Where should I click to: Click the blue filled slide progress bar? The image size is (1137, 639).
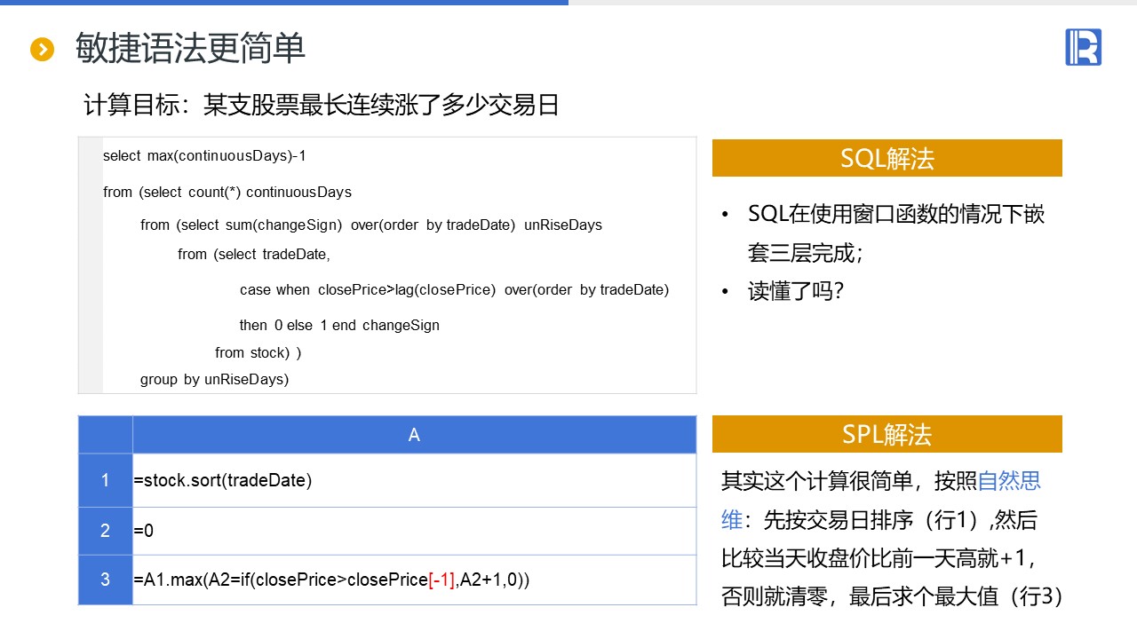tap(284, 3)
